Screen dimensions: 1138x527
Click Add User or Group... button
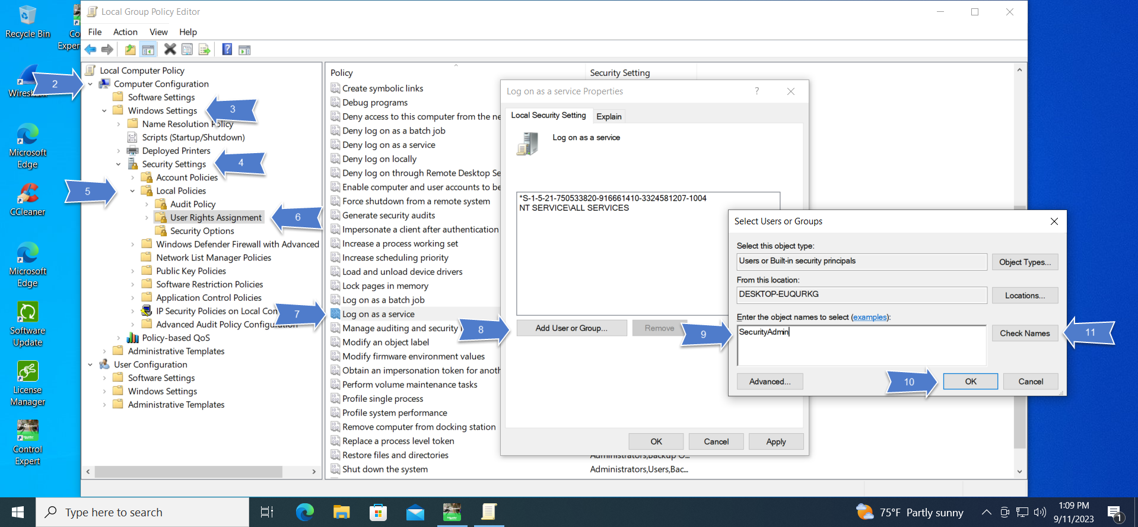(x=571, y=328)
